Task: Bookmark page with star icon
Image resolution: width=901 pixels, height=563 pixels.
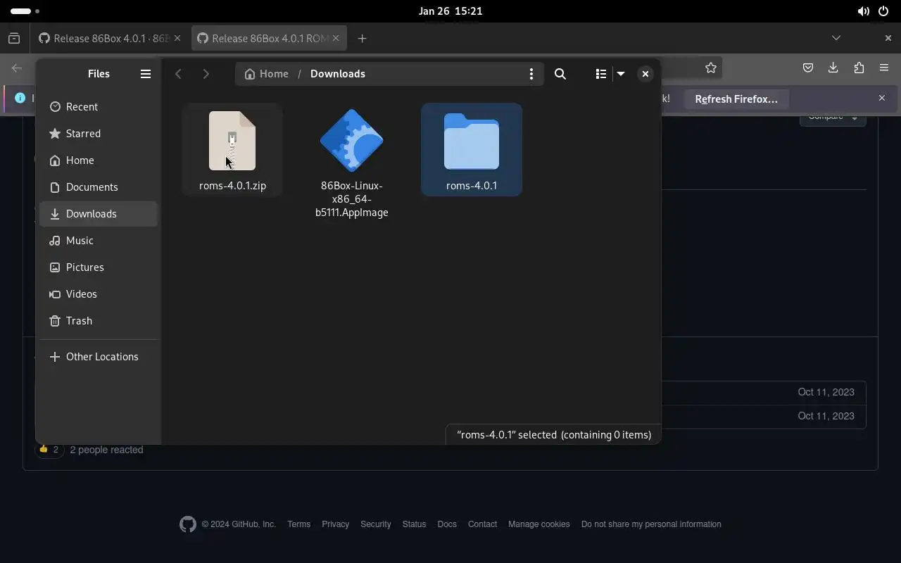Action: 711,68
